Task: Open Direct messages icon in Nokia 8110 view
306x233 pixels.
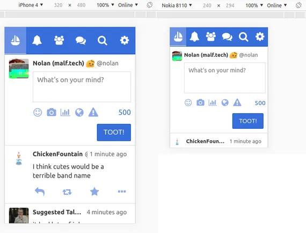Action: coord(227,37)
